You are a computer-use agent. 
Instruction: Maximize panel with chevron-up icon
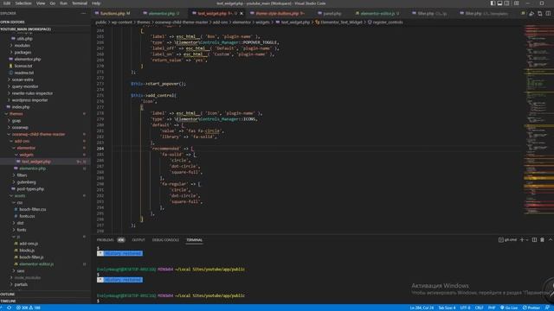(x=551, y=240)
